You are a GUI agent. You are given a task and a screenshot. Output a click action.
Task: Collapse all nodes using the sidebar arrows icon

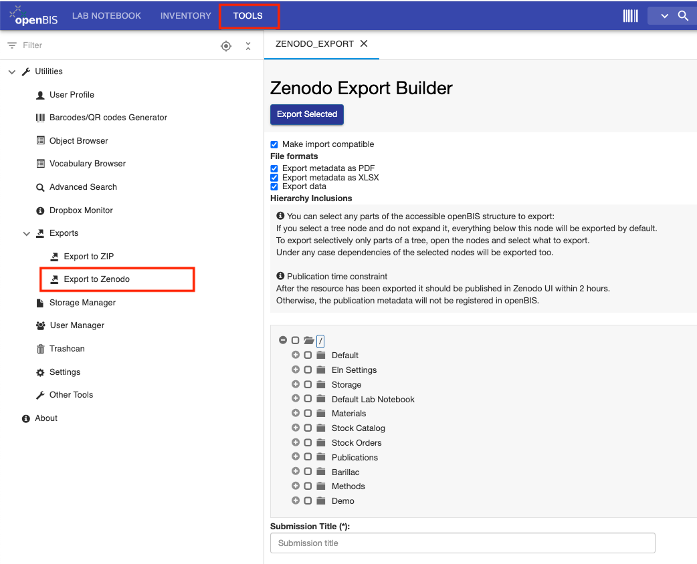click(248, 45)
